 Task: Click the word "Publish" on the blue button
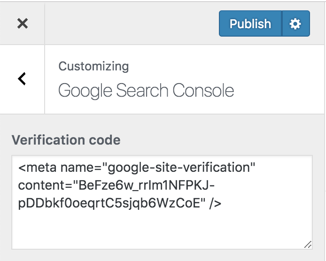pos(250,23)
